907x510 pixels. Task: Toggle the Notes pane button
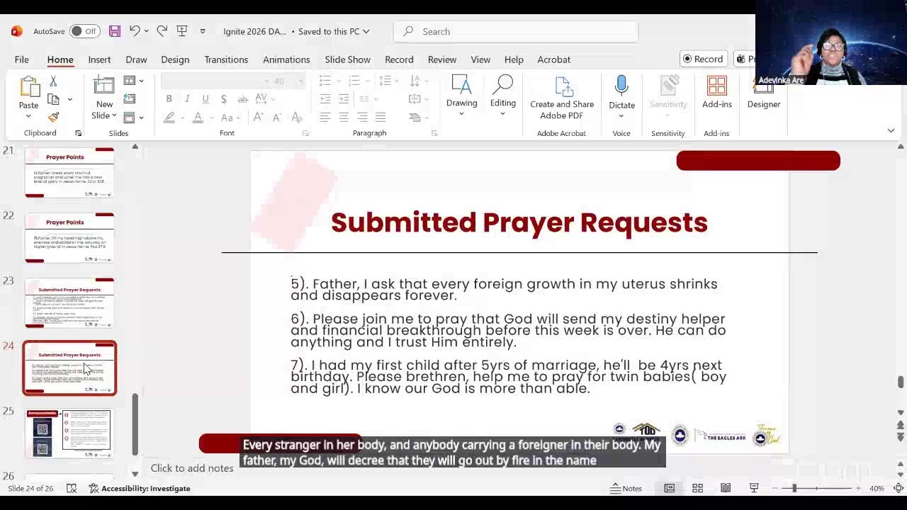click(x=626, y=488)
